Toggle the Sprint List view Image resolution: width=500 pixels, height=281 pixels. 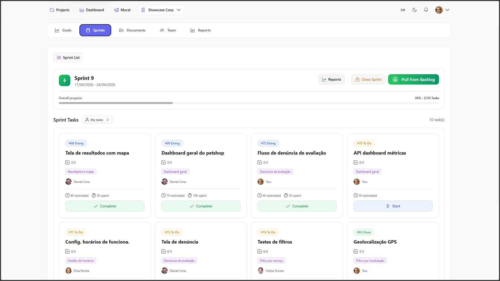(x=68, y=58)
